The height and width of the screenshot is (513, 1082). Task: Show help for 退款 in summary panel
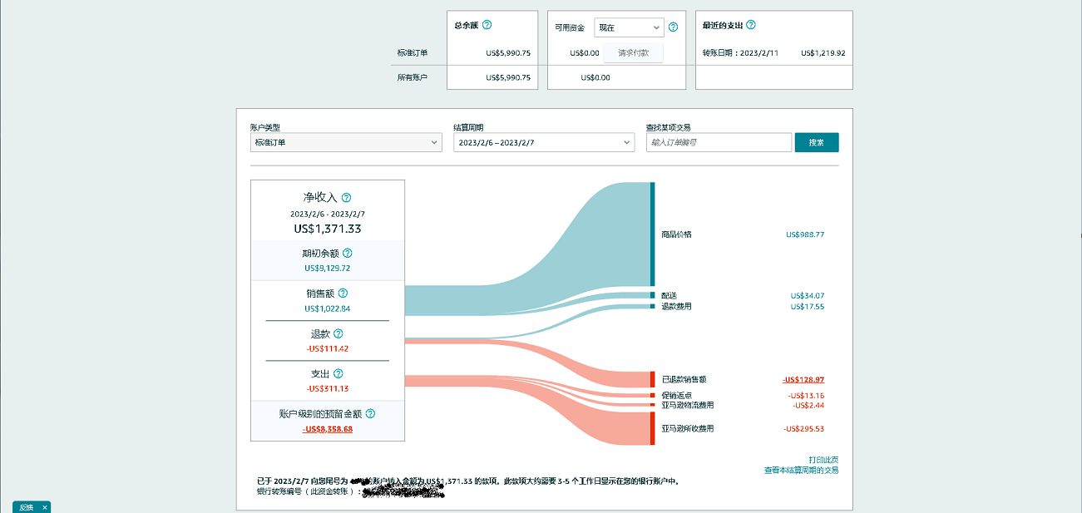tap(338, 333)
